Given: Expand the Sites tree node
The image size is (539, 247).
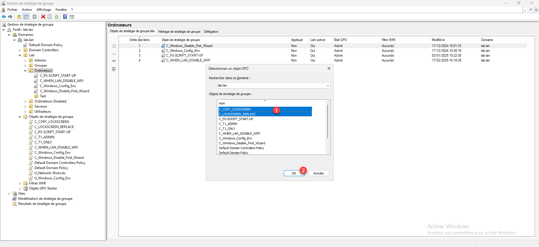Looking at the screenshot, I should (x=9, y=194).
